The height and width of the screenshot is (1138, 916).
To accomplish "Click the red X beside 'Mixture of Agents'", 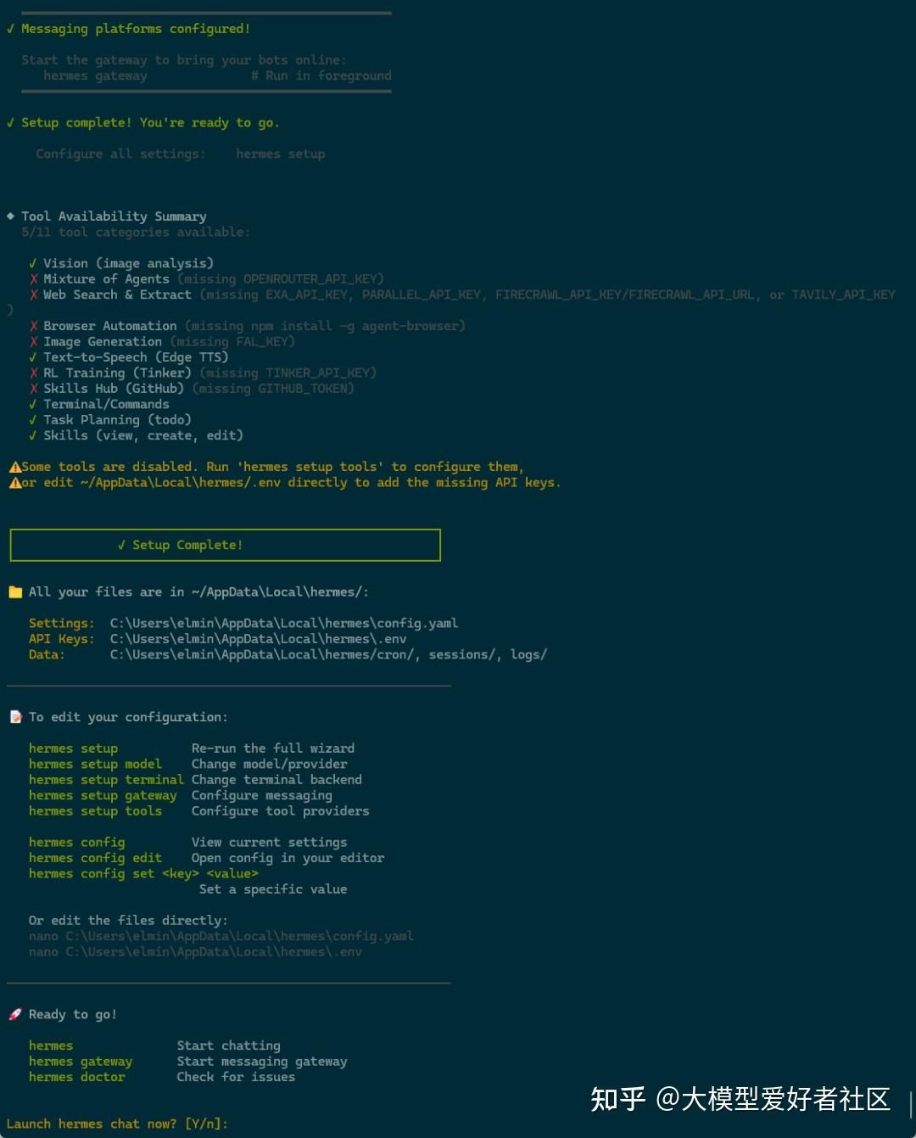I will pos(33,279).
